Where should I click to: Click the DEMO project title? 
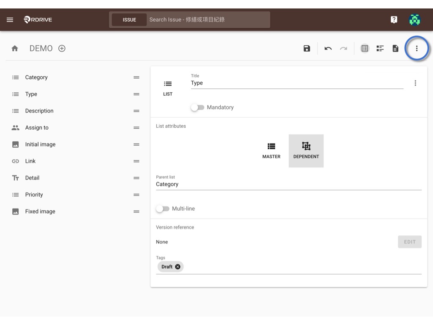41,48
